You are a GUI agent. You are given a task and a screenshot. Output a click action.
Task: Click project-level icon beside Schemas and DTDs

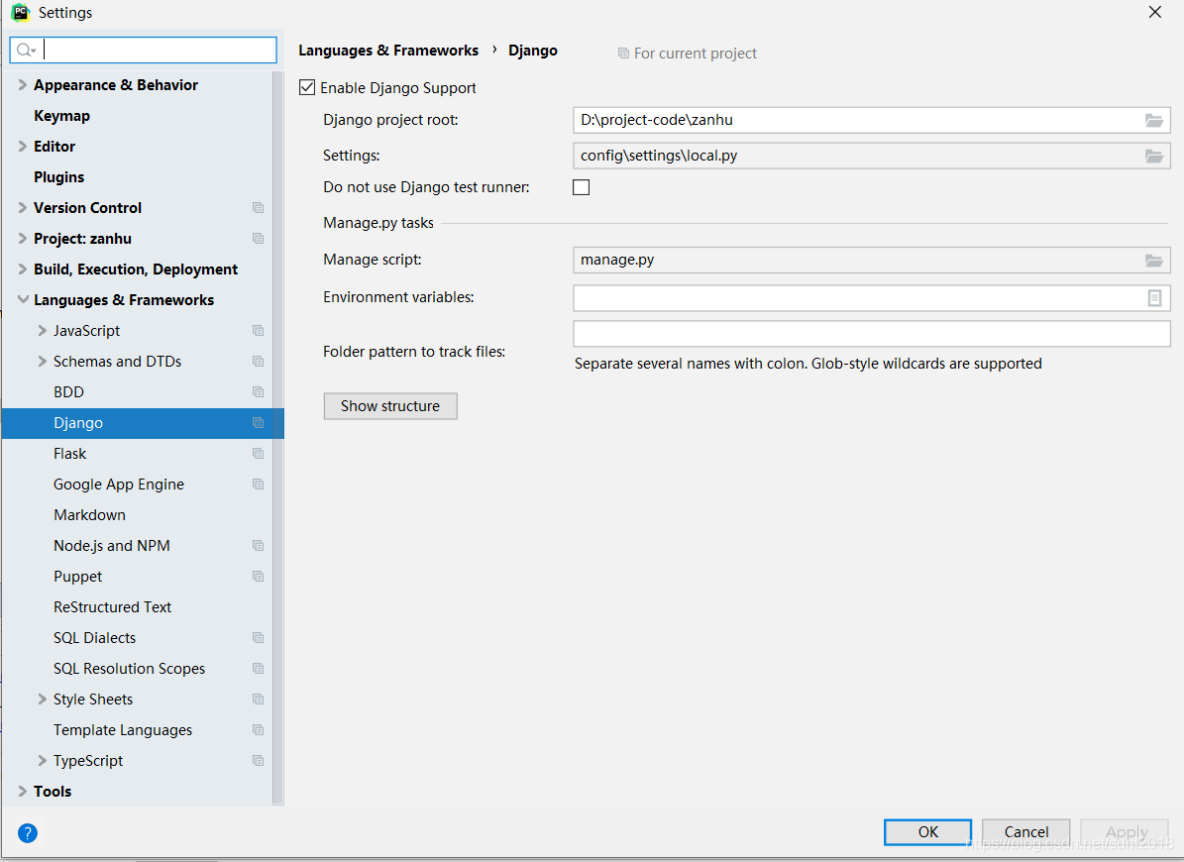pyautogui.click(x=259, y=362)
